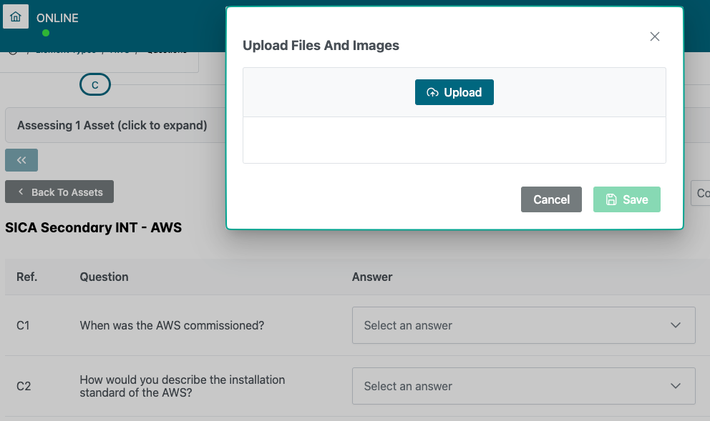710x421 pixels.
Task: Click the Ref. column header
Action: point(26,277)
